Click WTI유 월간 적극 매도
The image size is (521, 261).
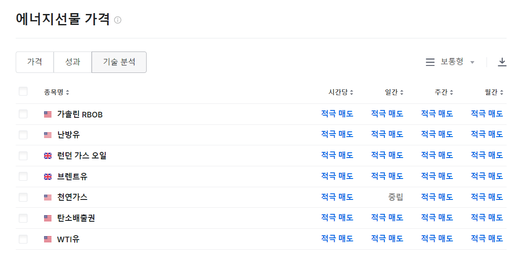tap(487, 239)
